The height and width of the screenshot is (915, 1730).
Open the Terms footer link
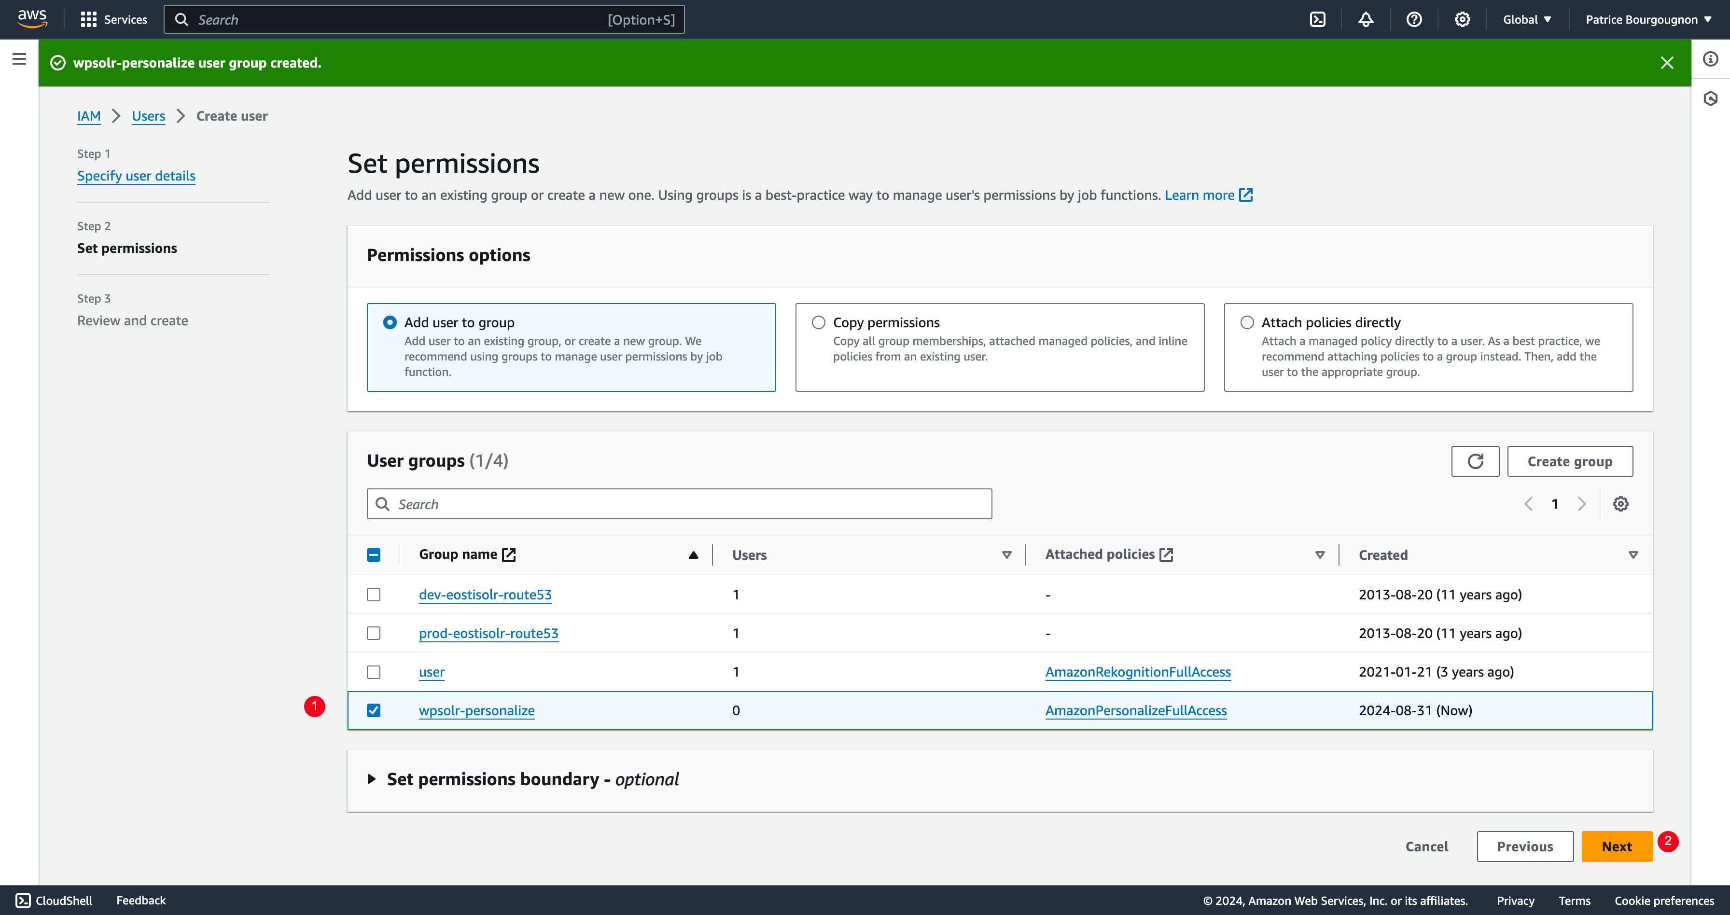click(x=1574, y=901)
